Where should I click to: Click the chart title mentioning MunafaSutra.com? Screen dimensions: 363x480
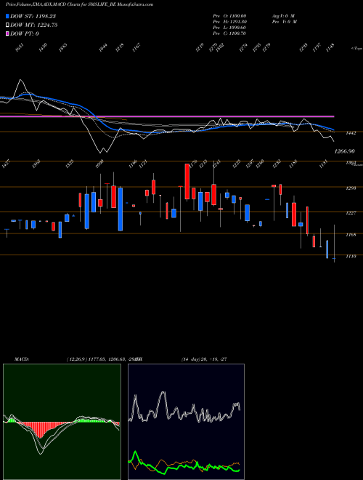coord(79,4)
